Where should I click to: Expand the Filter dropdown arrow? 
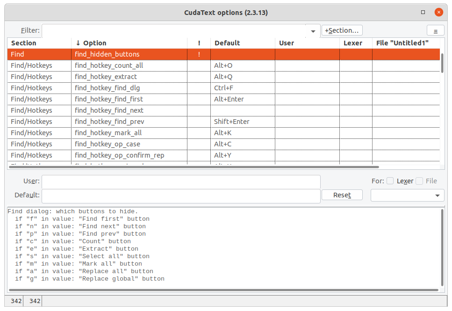tap(313, 31)
